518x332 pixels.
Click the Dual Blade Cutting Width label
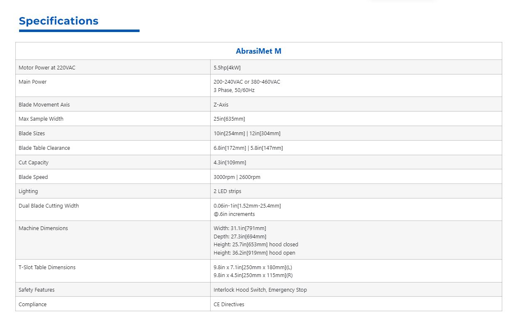coord(49,206)
